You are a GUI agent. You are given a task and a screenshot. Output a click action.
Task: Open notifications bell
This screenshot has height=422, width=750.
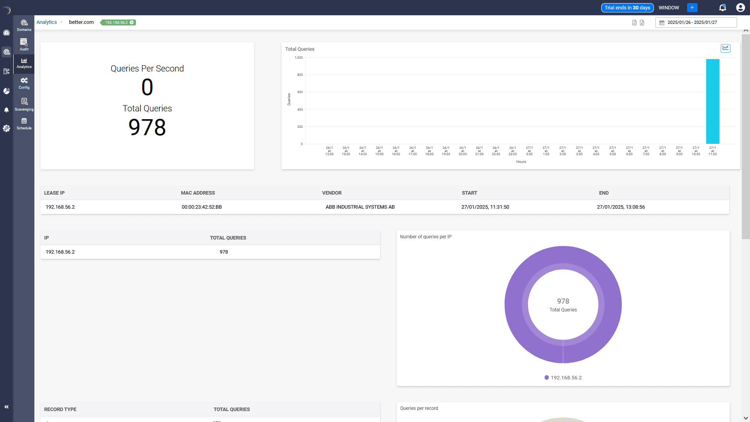[722, 7]
